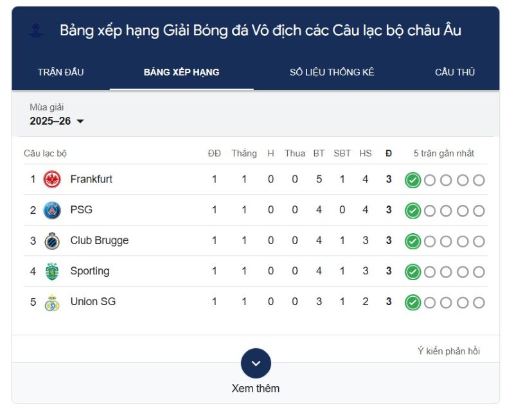Select the CẦU THỦ tab label
The image size is (514, 415).
[x=455, y=72]
